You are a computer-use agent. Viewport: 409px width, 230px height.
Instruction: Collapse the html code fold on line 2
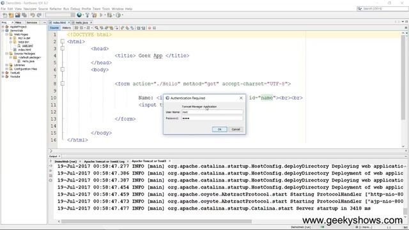(x=63, y=41)
